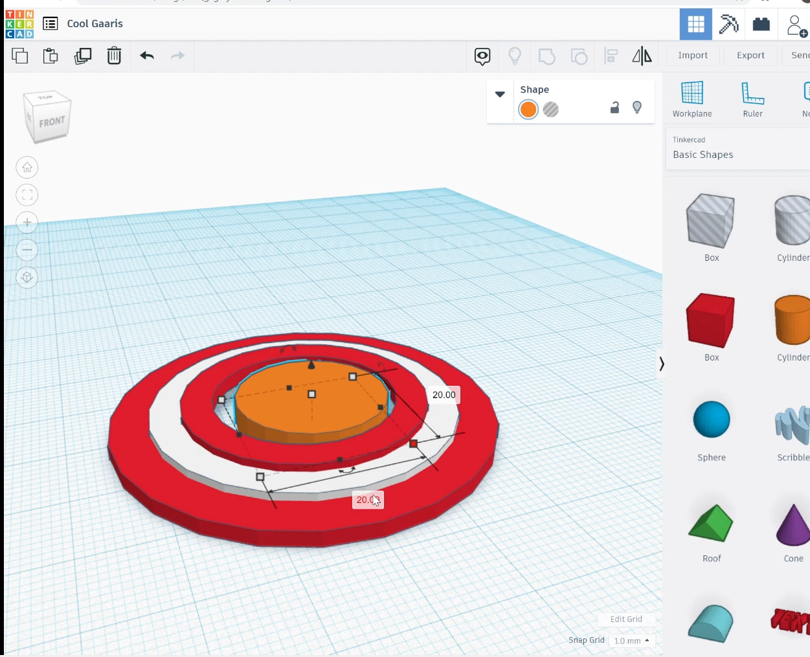Duplicate and repeat the shape
This screenshot has height=657, width=810.
tap(83, 56)
